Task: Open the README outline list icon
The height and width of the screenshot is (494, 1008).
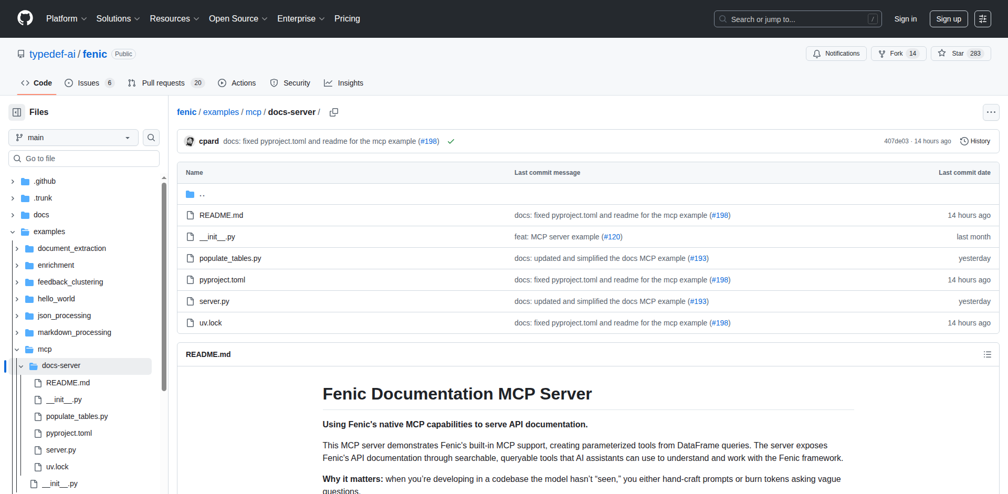Action: click(987, 354)
